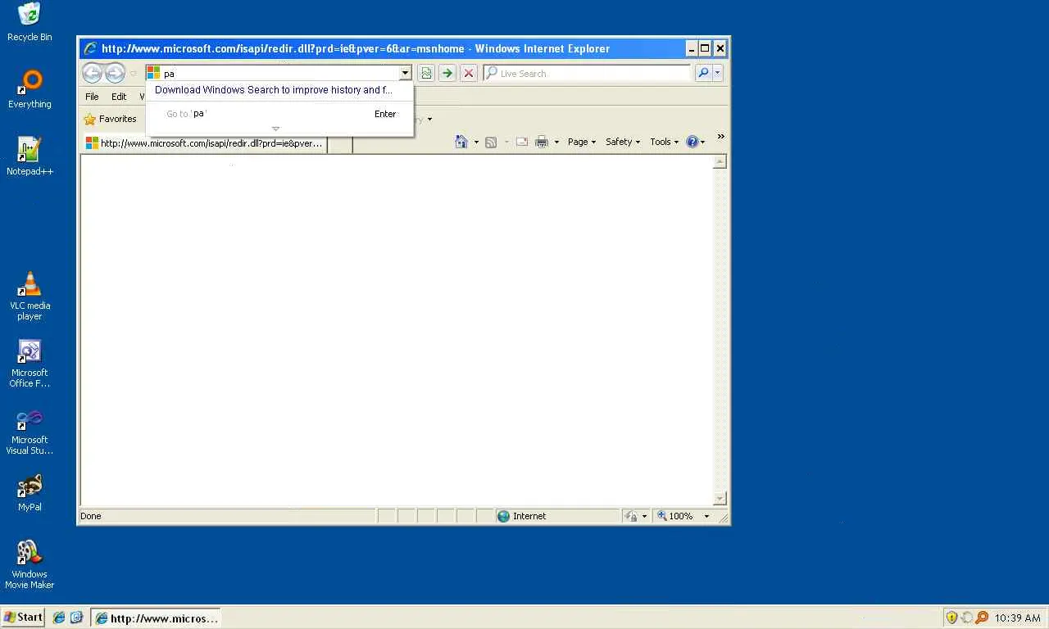This screenshot has width=1049, height=629.
Task: Open the Favorites star button
Action: coord(110,119)
